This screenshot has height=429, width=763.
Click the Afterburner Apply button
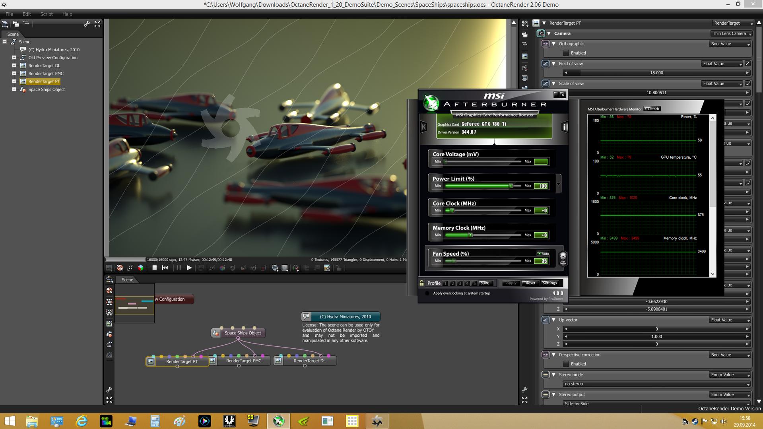pyautogui.click(x=511, y=283)
